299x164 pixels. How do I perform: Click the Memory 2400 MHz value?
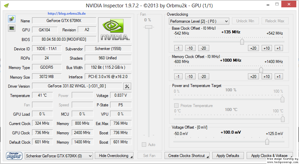click(x=82, y=133)
